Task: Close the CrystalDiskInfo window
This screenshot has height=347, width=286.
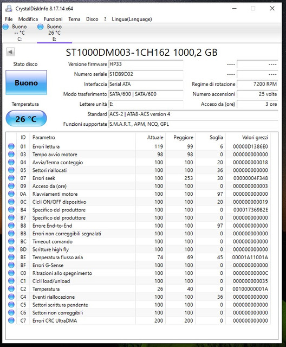Action: 272,9
